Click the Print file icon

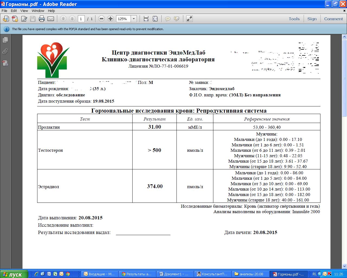pyautogui.click(x=41, y=19)
